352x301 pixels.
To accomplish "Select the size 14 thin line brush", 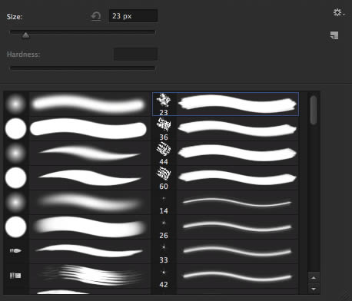I will (225, 202).
